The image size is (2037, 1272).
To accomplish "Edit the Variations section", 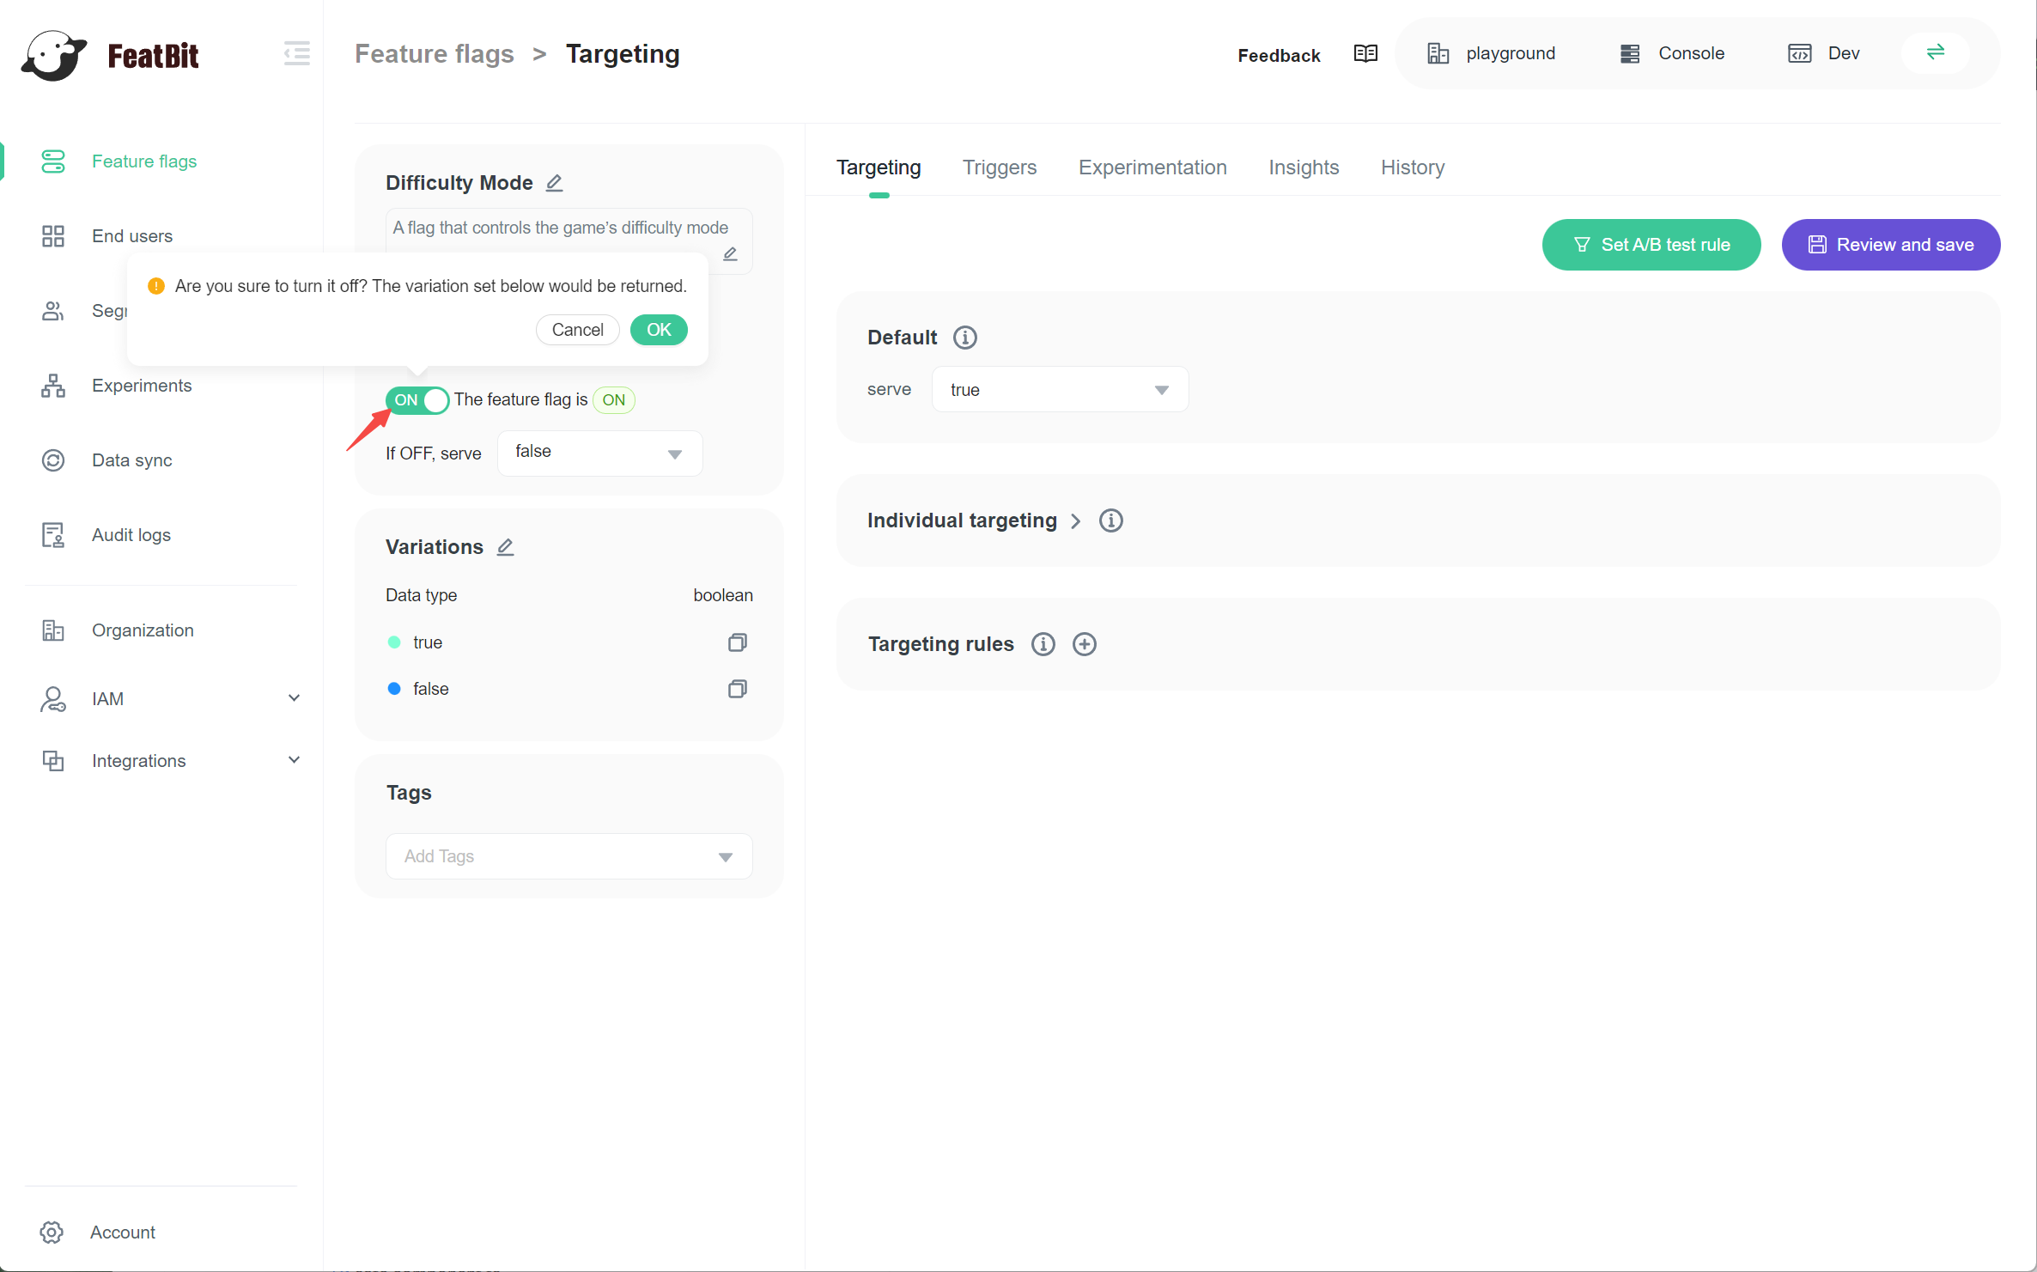I will tap(505, 546).
